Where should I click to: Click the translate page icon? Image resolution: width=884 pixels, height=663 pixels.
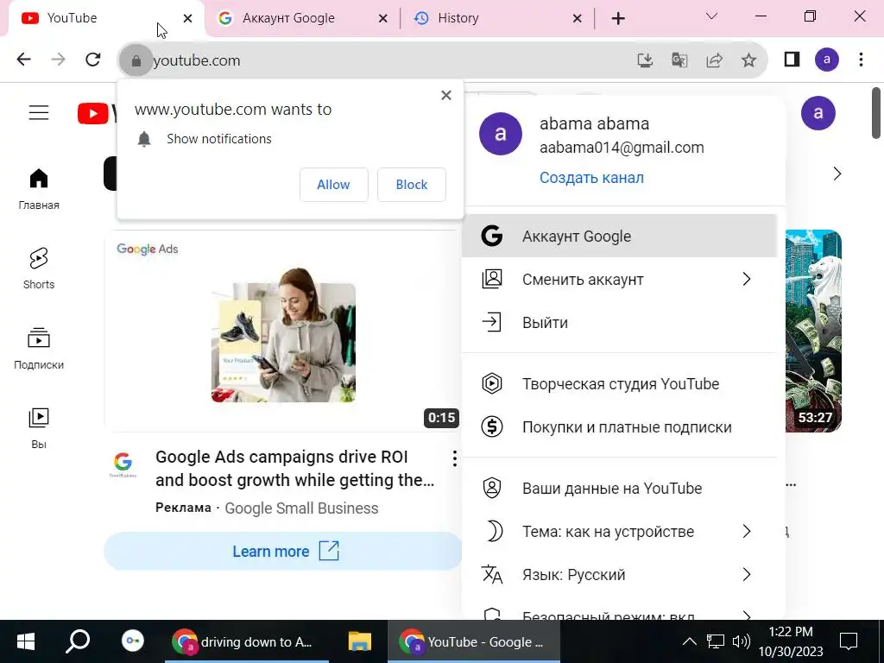[x=679, y=60]
